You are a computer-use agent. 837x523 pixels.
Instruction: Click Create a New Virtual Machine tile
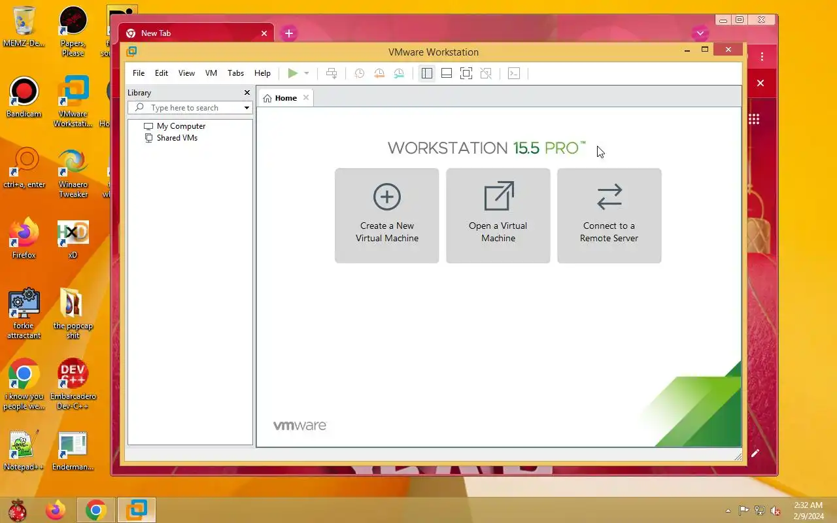387,216
